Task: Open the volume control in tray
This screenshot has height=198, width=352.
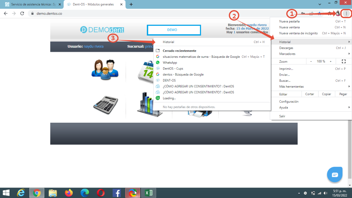Action: (326, 193)
